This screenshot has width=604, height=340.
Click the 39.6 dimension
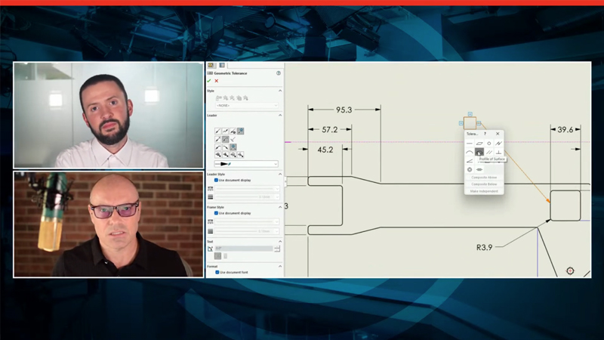565,130
